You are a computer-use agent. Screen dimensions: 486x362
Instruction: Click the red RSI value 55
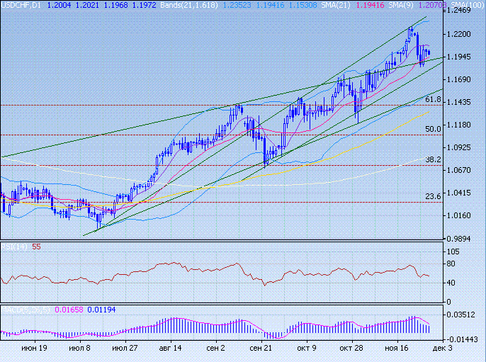click(x=36, y=247)
